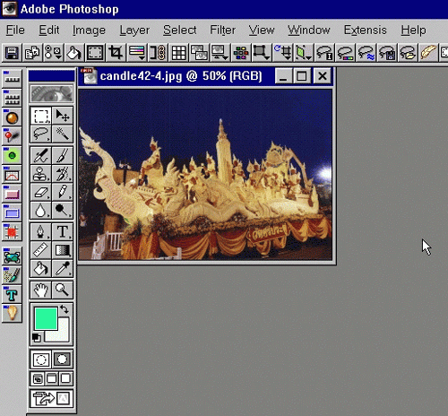Select standard screen mode button
The width and height of the screenshot is (448, 416).
(38, 379)
